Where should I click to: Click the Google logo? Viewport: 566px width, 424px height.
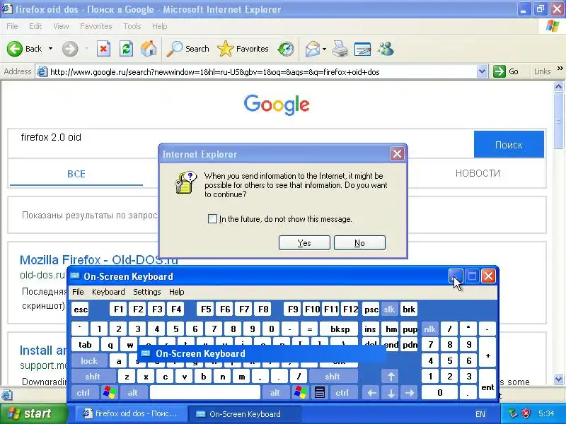pyautogui.click(x=277, y=105)
